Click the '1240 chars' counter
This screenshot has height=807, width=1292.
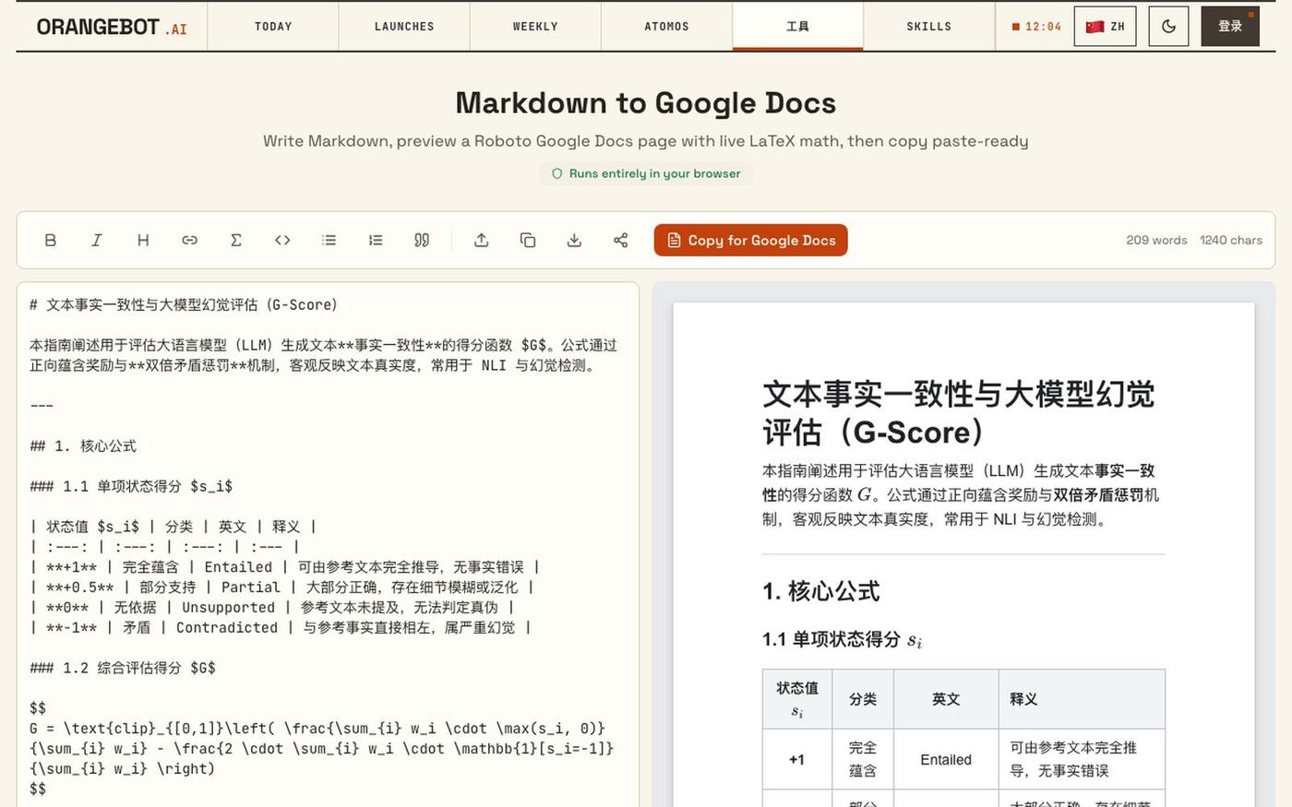click(x=1231, y=240)
